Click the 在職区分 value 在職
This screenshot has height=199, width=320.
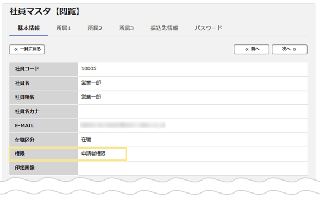[86, 139]
